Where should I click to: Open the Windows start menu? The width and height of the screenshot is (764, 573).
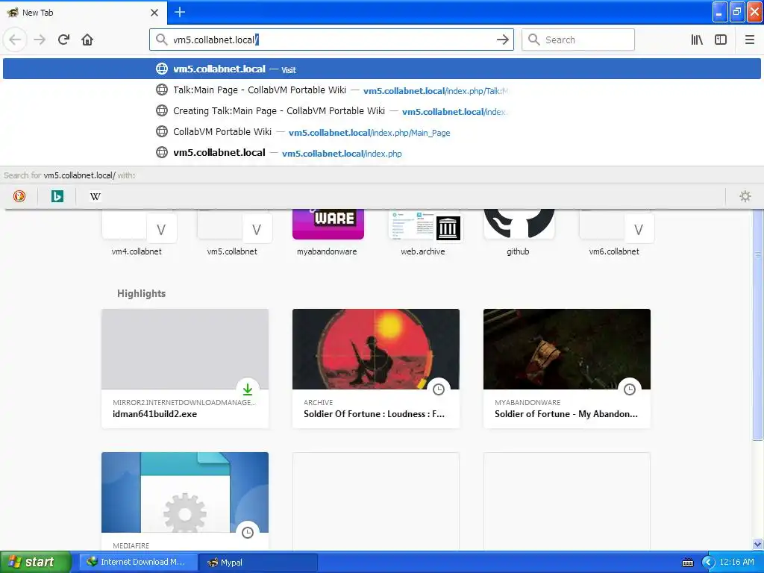[x=36, y=562]
